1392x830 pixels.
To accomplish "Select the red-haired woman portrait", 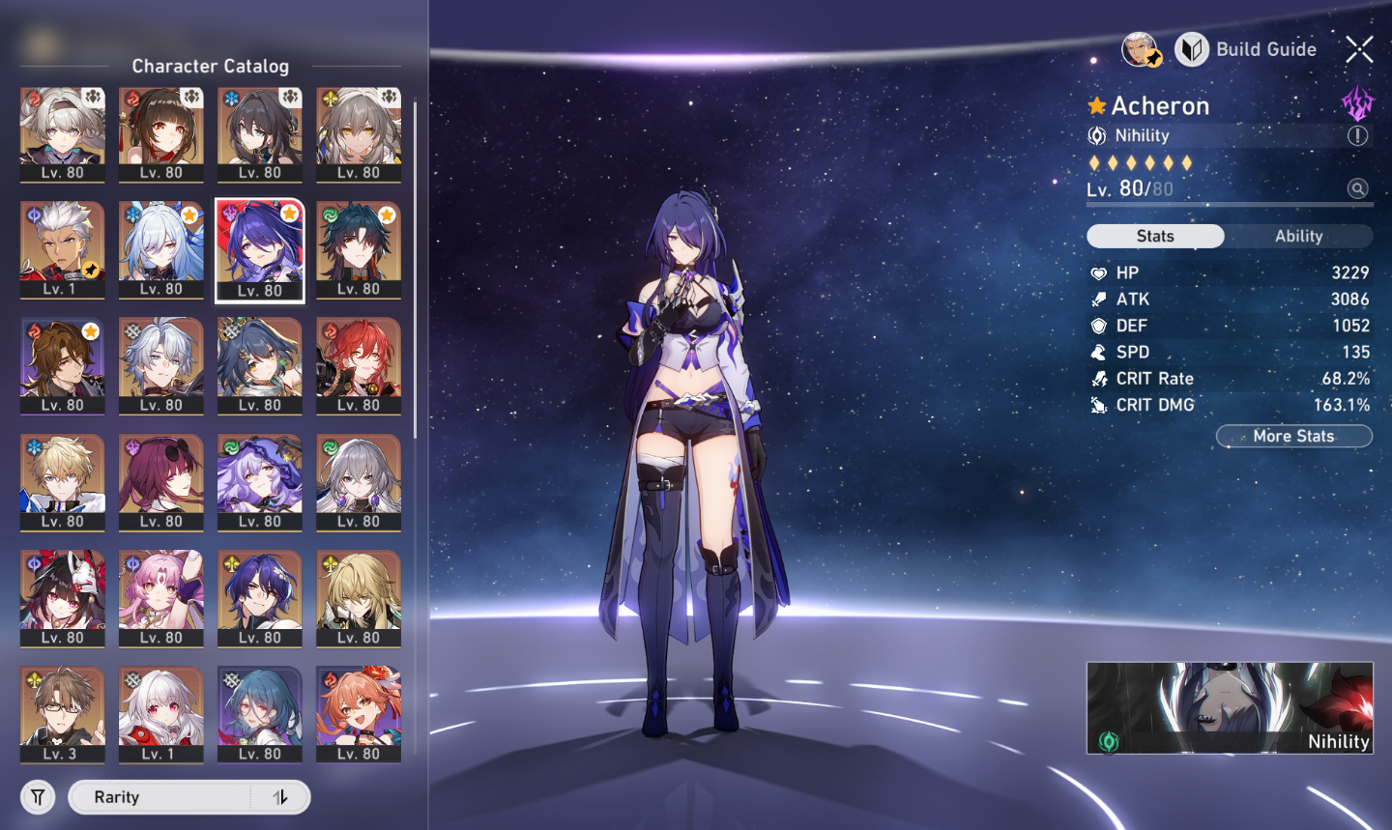I will (x=359, y=366).
